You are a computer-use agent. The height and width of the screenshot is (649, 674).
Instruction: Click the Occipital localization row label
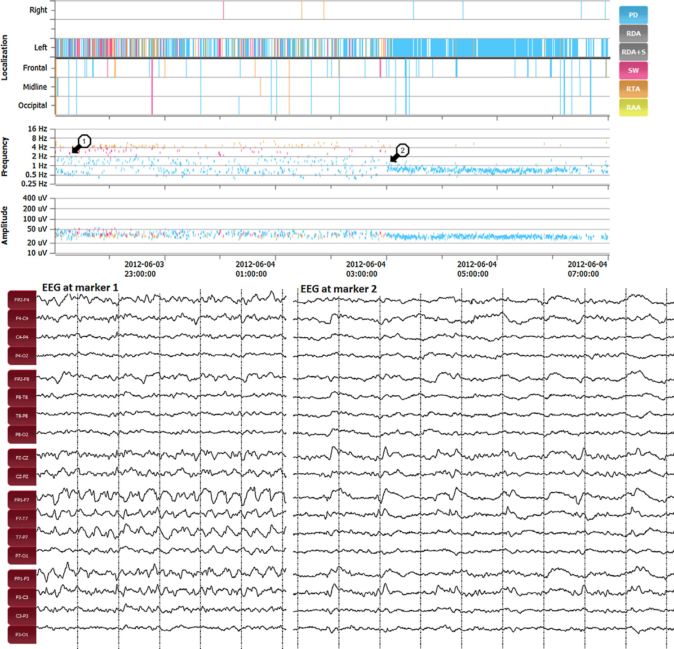tap(32, 106)
